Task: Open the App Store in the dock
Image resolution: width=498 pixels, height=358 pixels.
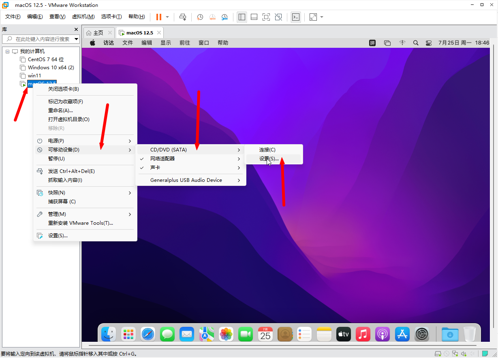Action: point(402,334)
